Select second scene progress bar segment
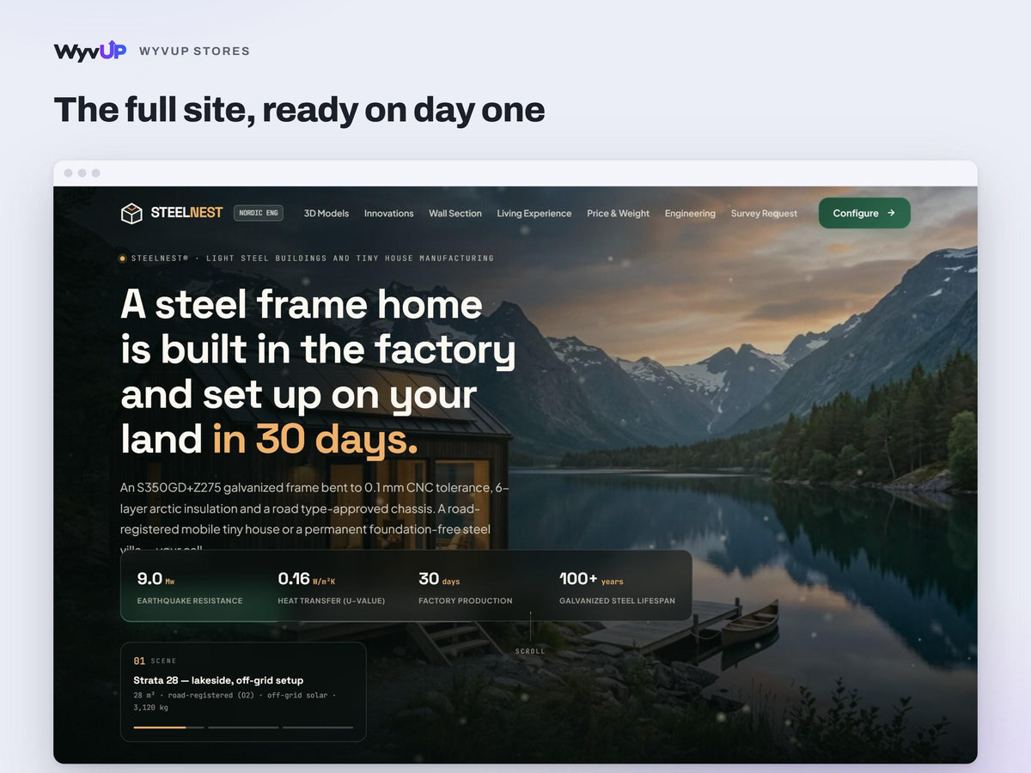The image size is (1031, 773). point(243,727)
